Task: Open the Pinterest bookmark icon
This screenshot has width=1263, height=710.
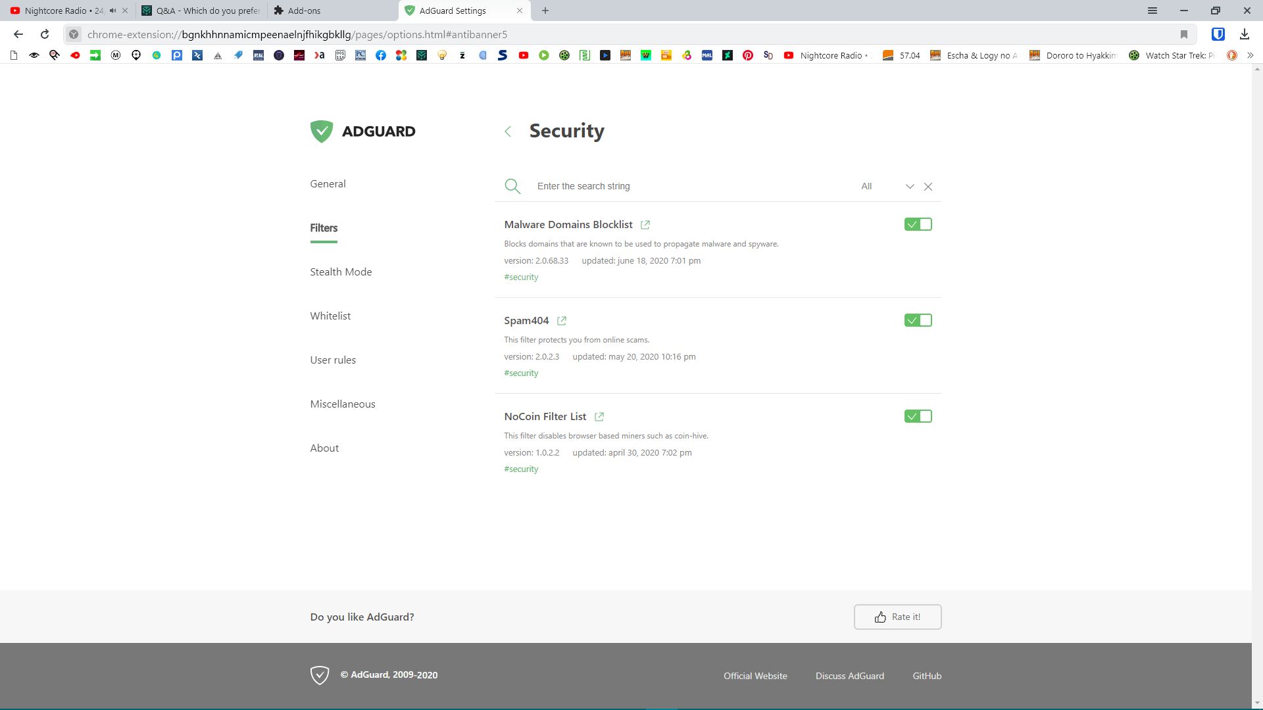Action: click(748, 56)
